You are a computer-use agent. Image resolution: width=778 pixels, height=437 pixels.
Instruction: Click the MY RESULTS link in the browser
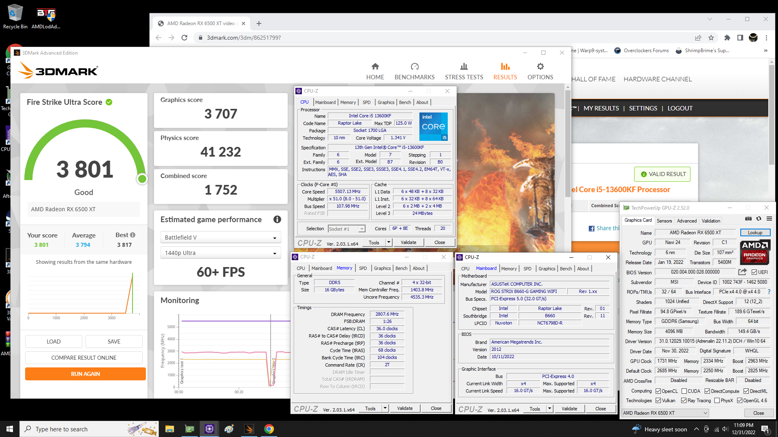pos(601,108)
